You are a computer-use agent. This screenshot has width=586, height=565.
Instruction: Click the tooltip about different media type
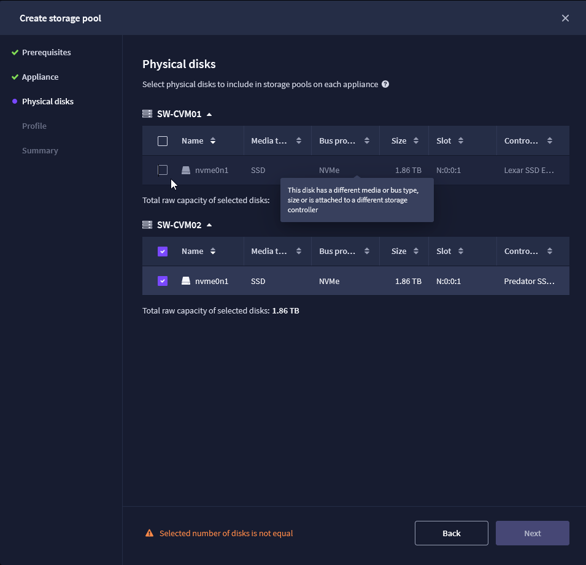click(x=357, y=200)
